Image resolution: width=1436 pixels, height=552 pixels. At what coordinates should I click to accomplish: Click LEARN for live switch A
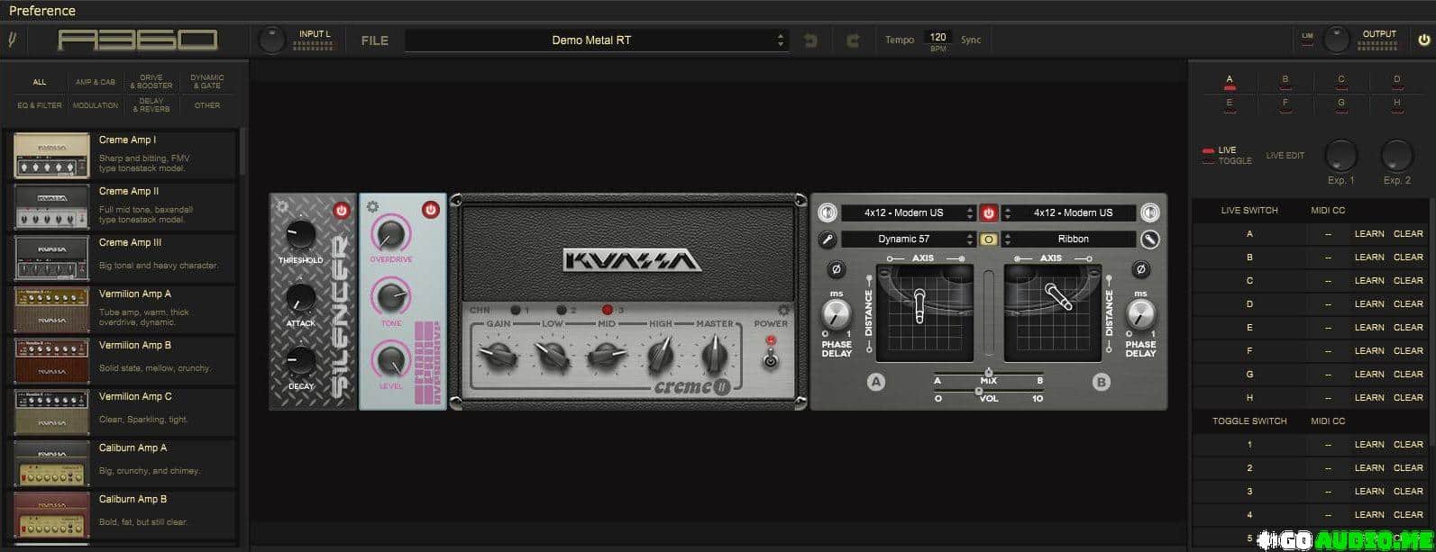point(1368,234)
